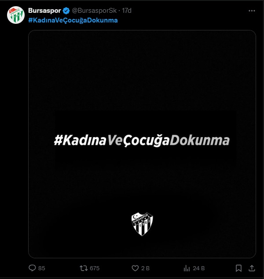Image resolution: width=264 pixels, height=279 pixels.
Task: Open the three-dot more options menu
Action: pyautogui.click(x=252, y=11)
